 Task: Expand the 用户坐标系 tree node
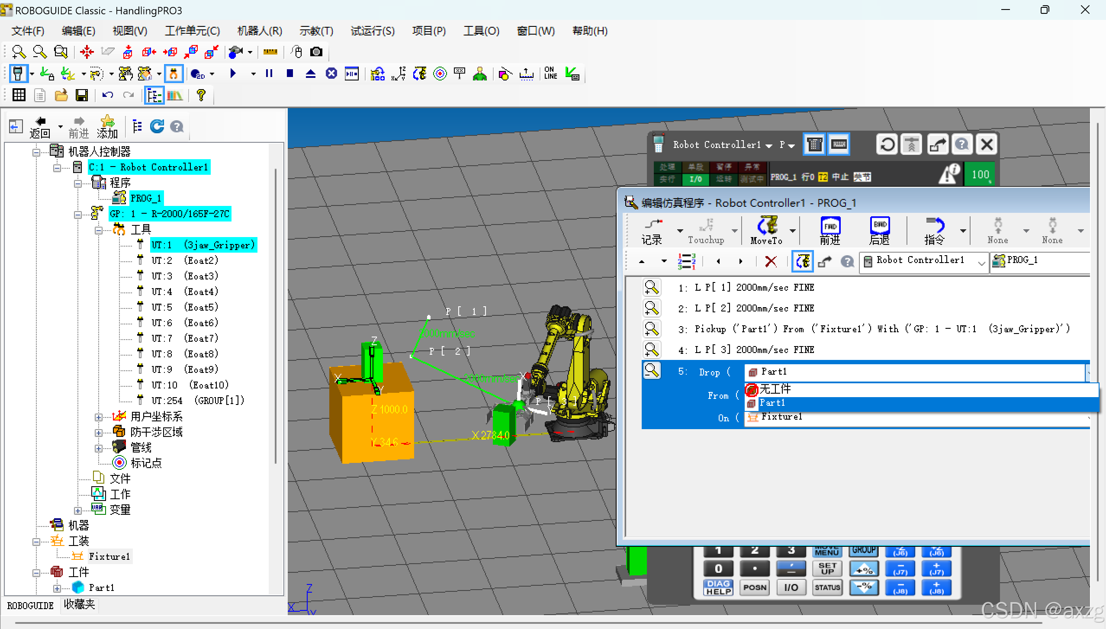[99, 417]
